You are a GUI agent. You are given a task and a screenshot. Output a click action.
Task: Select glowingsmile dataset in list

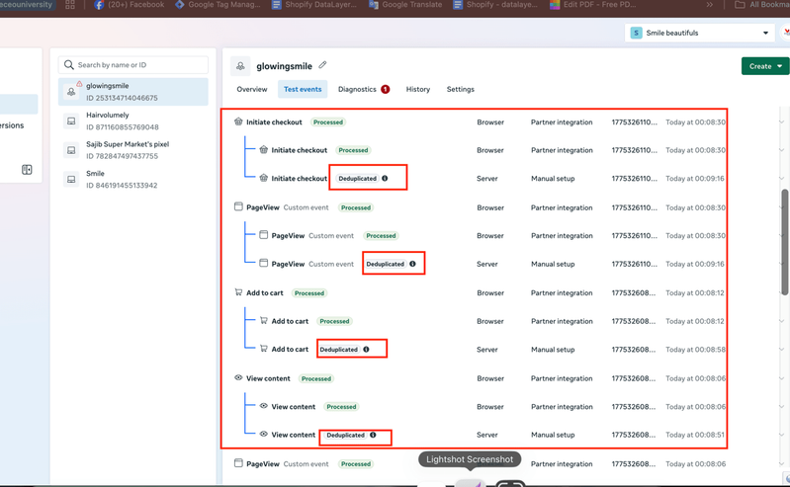click(x=133, y=92)
